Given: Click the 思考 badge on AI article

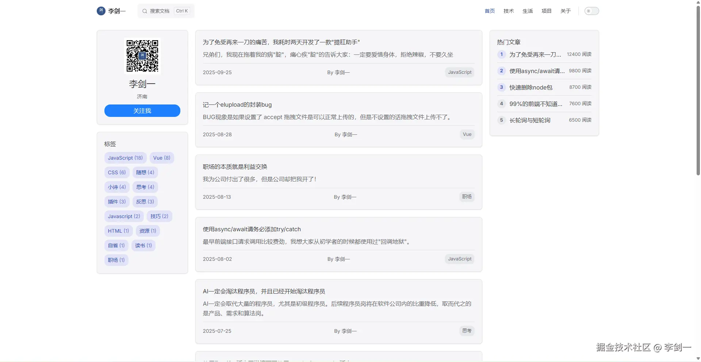Looking at the screenshot, I should tap(467, 331).
